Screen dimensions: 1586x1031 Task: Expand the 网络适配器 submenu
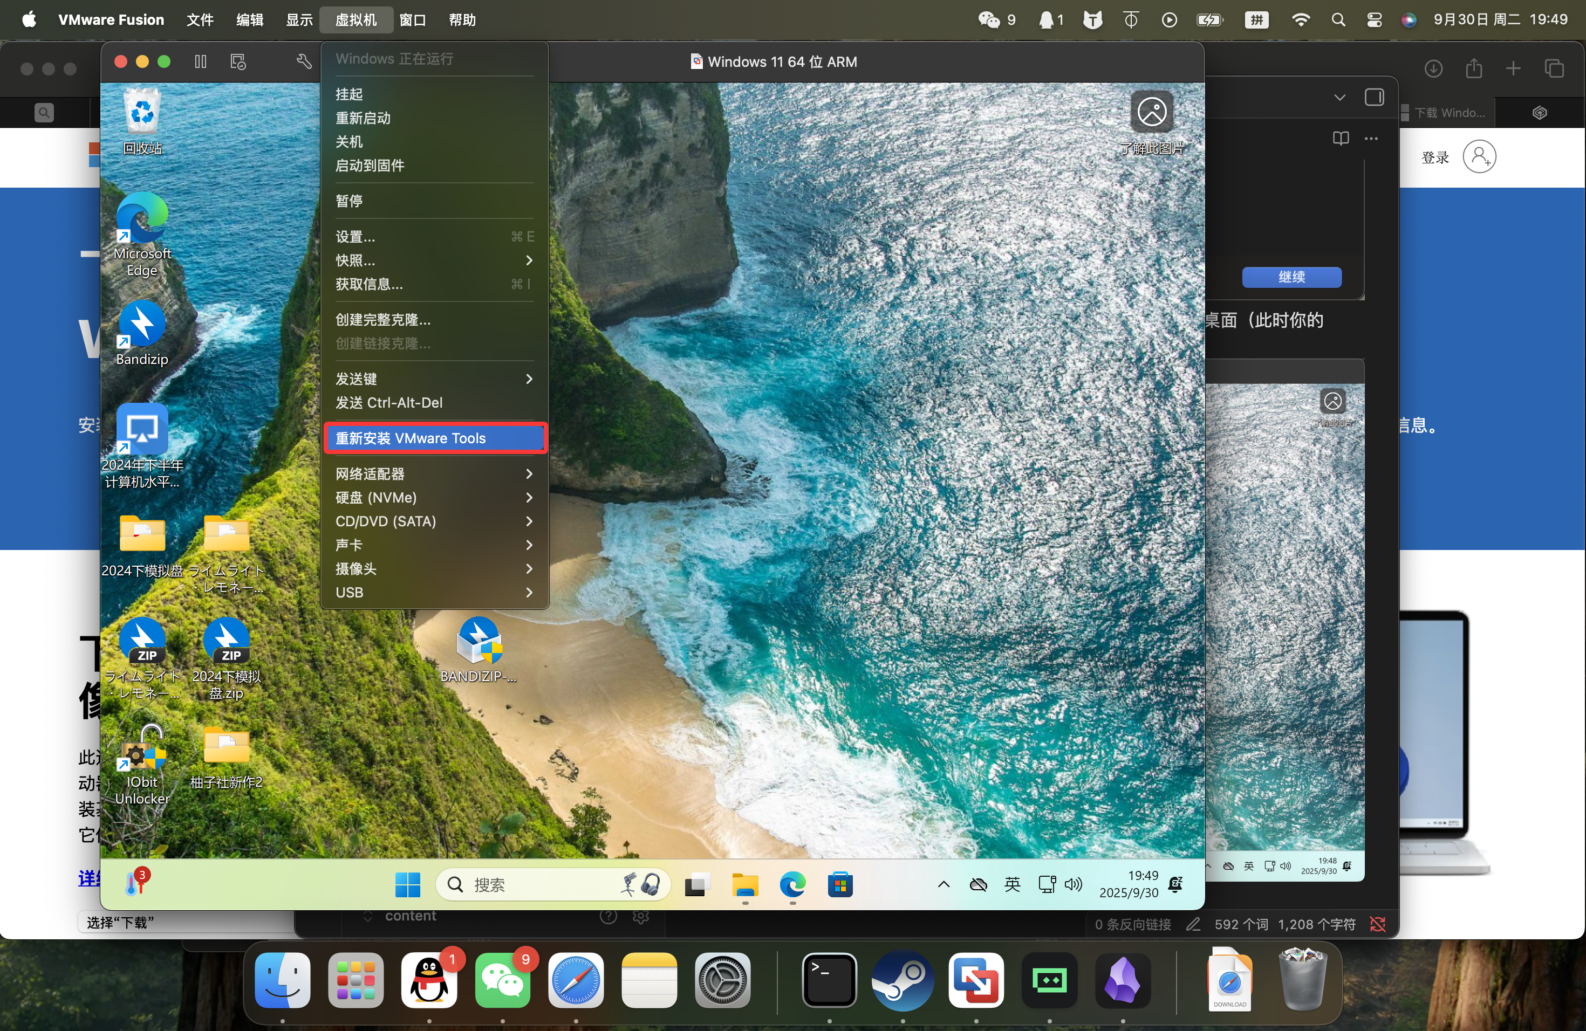pos(434,473)
